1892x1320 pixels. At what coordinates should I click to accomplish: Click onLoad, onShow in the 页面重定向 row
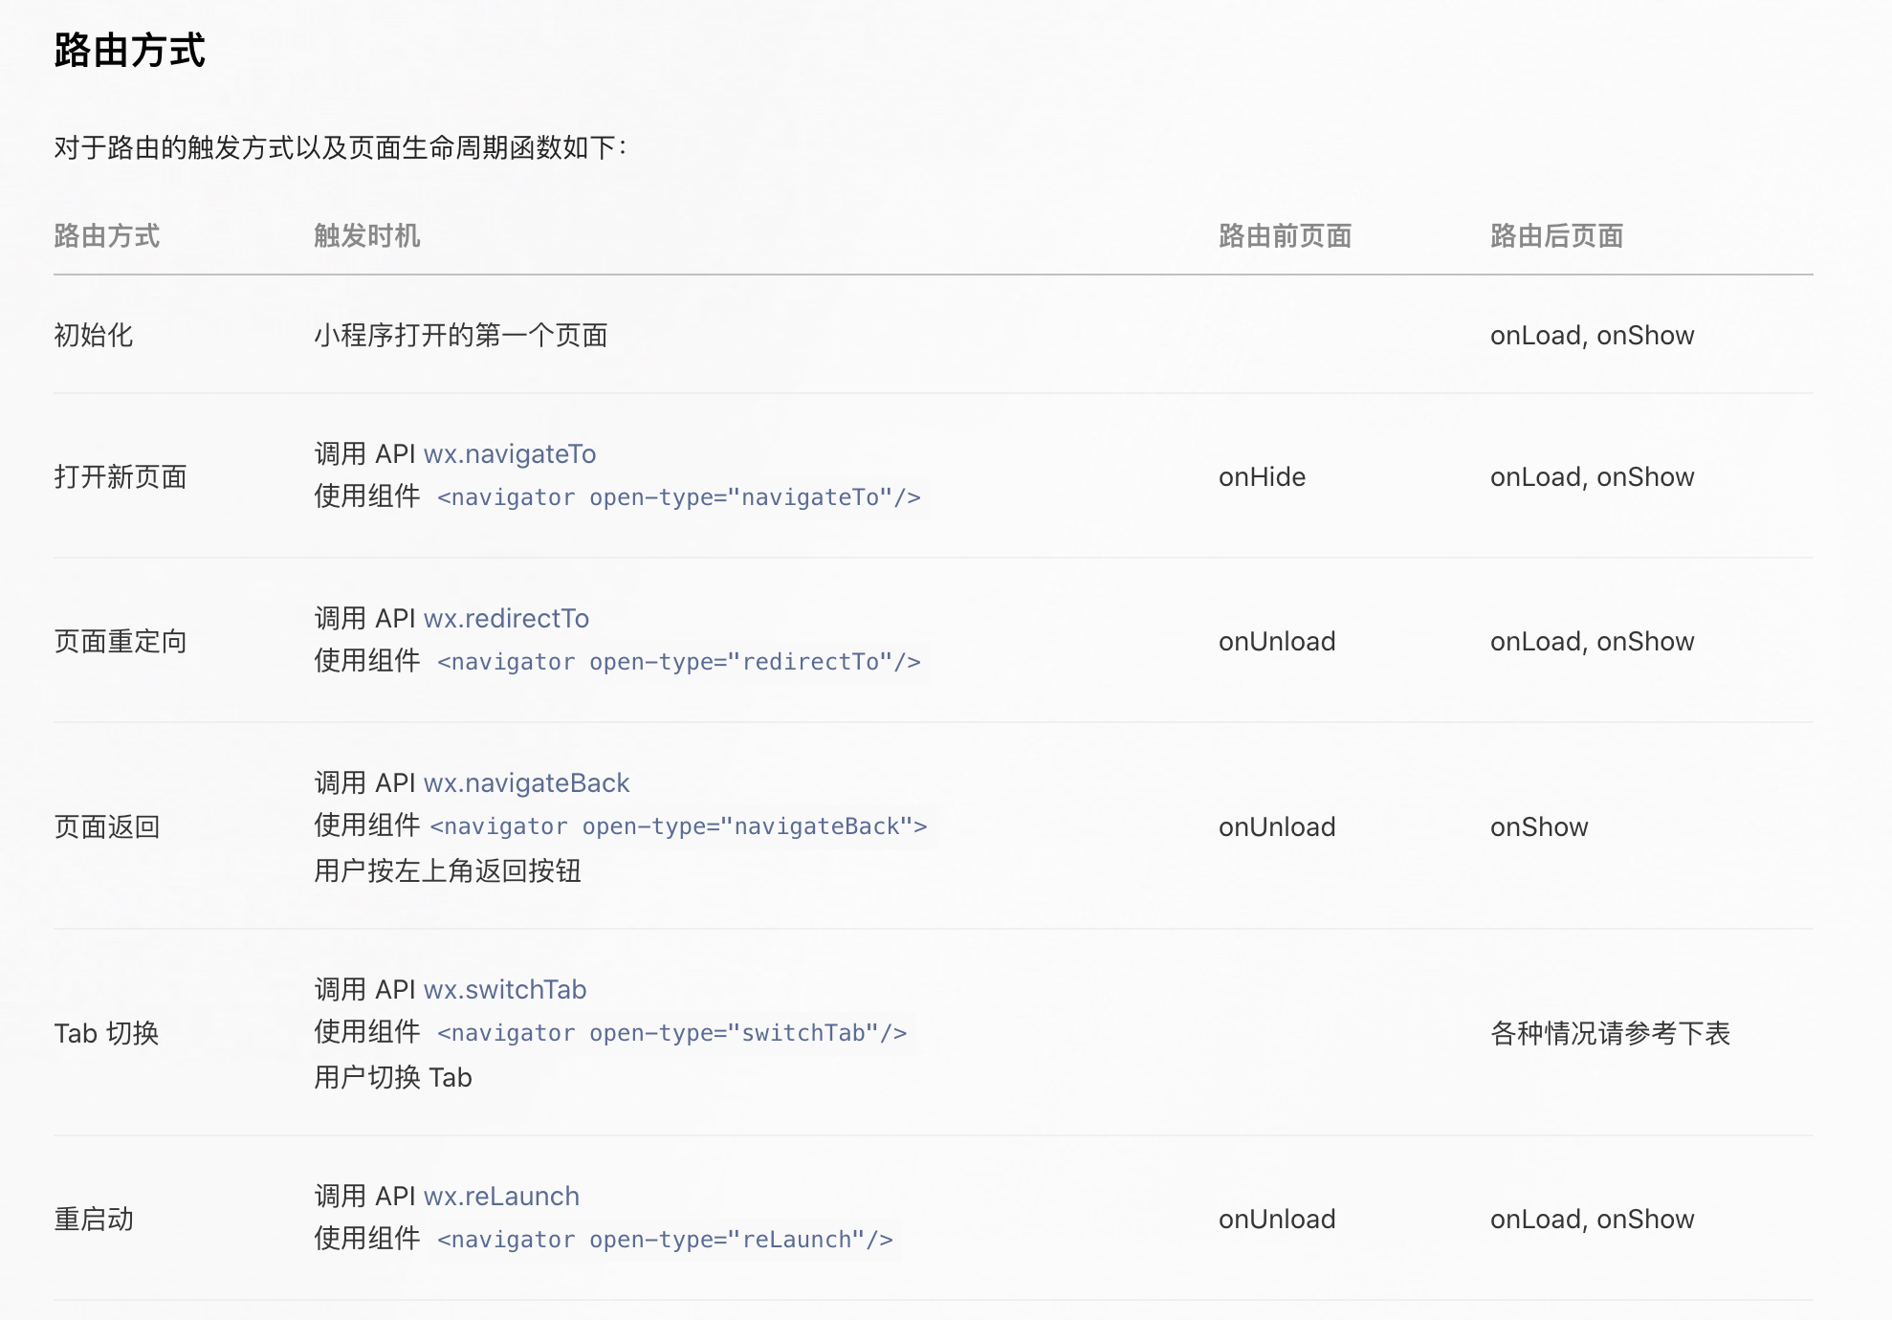coord(1593,642)
